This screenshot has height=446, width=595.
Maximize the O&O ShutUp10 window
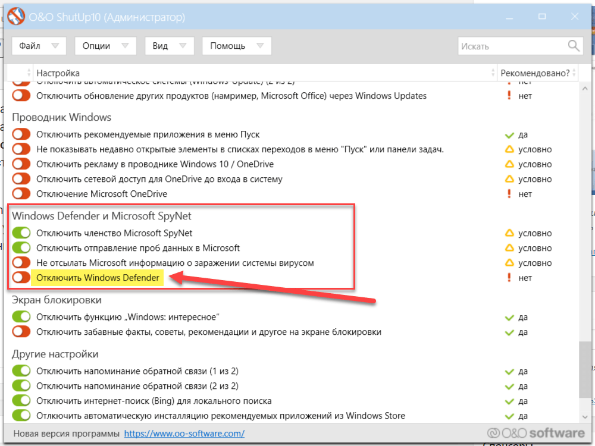pyautogui.click(x=542, y=17)
